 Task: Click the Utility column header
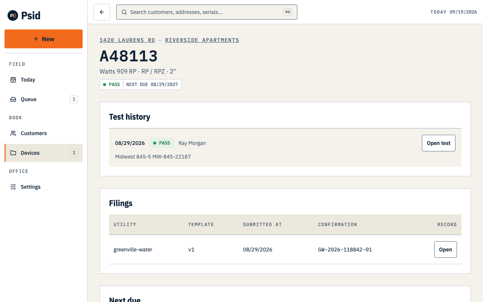125,225
